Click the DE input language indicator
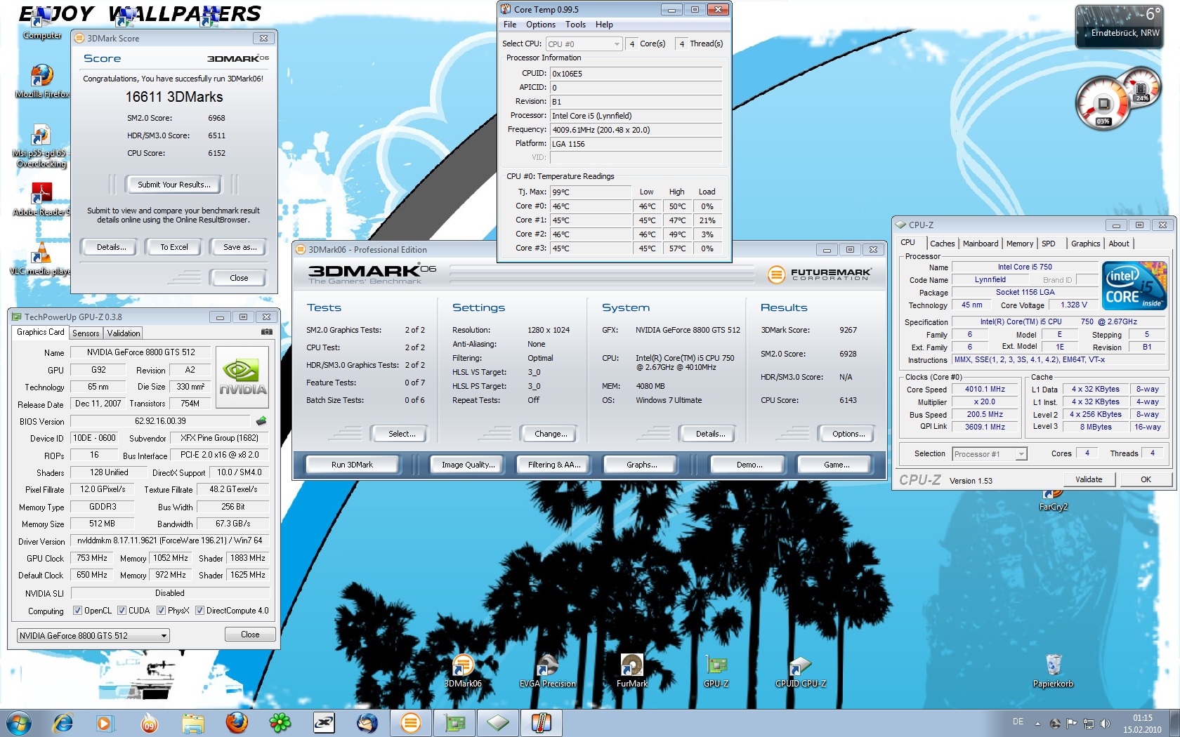Image resolution: width=1180 pixels, height=737 pixels. [1018, 722]
